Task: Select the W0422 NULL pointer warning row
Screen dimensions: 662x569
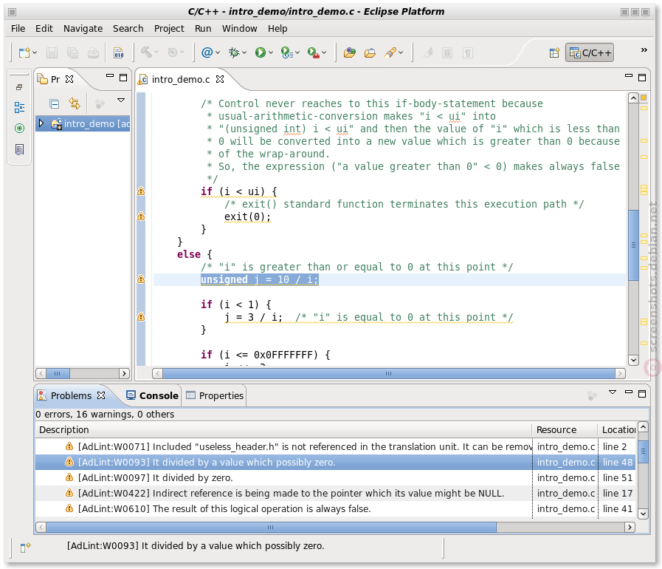Action: pos(336,494)
